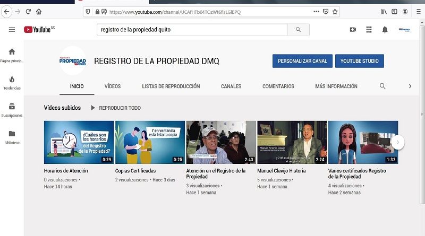The width and height of the screenshot is (425, 236).
Task: Open YOUTUBE STUDIO button
Action: click(x=360, y=61)
